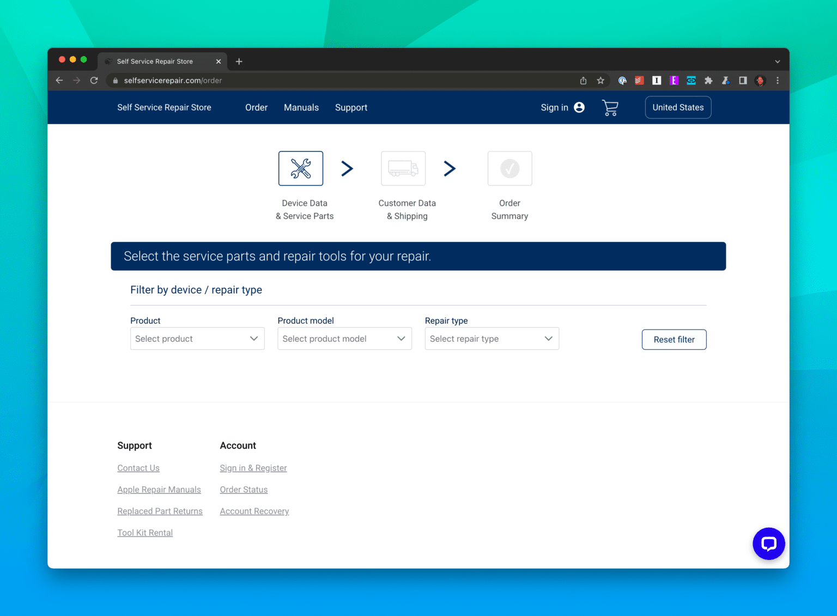Reload the page in the browser
The height and width of the screenshot is (616, 837).
click(94, 81)
